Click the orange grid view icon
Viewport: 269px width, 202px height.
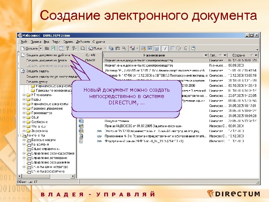(143, 48)
